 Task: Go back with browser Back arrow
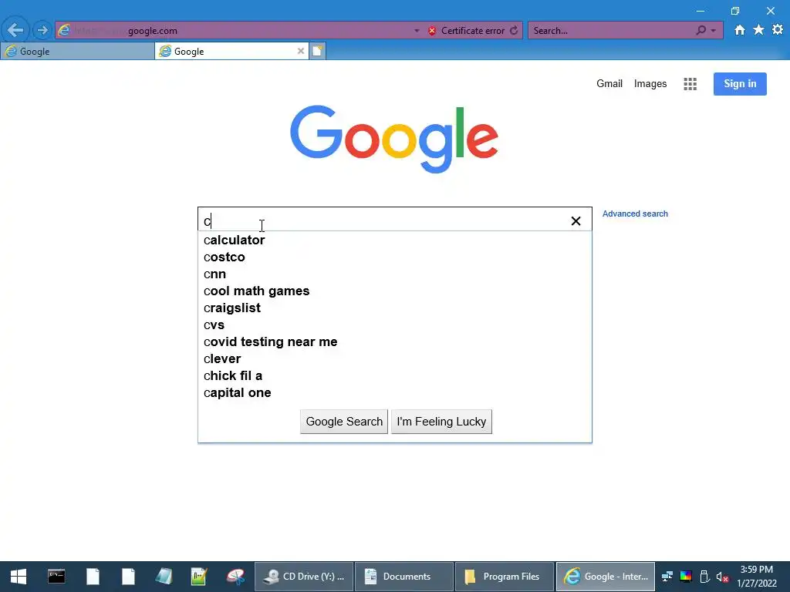(15, 30)
